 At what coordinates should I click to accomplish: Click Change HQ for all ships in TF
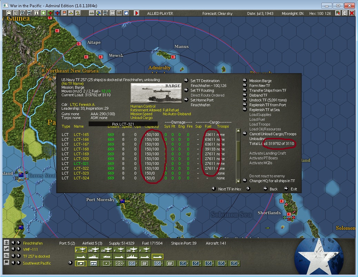[272, 181]
